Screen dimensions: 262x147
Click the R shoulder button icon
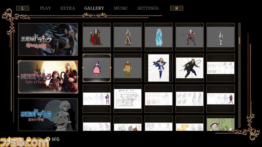pos(176,8)
